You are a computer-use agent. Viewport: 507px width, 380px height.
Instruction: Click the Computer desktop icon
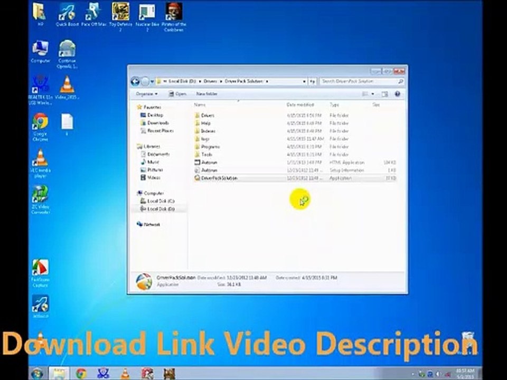[x=40, y=52]
